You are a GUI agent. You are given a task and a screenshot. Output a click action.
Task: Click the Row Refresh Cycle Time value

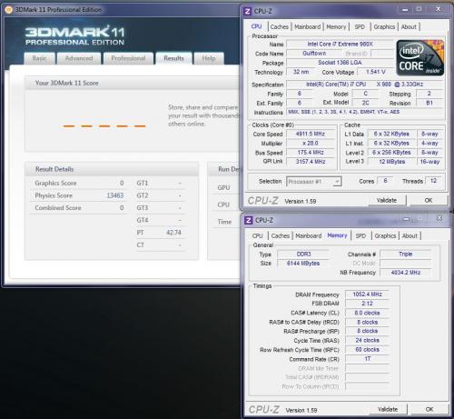pos(367,350)
